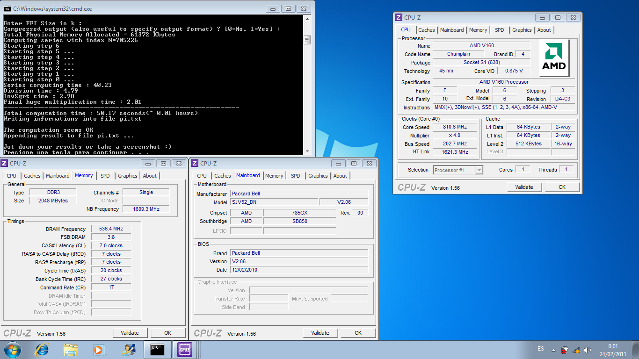This screenshot has height=359, width=639.
Task: Open Memory tab in the CPU window
Action: (x=478, y=30)
